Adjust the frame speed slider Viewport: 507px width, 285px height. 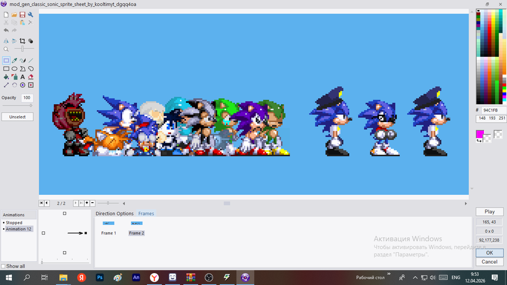point(108,203)
